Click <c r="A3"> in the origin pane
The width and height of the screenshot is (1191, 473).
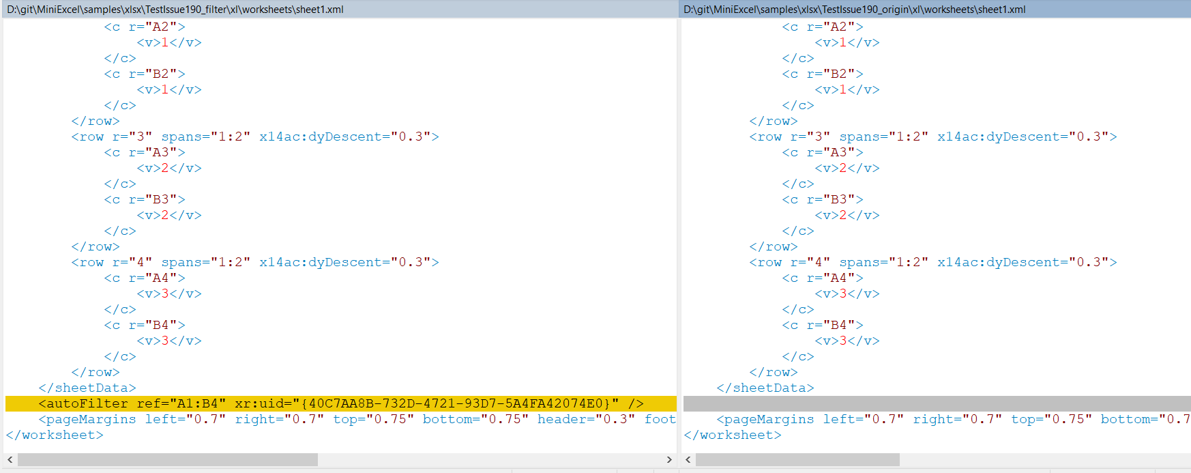823,152
